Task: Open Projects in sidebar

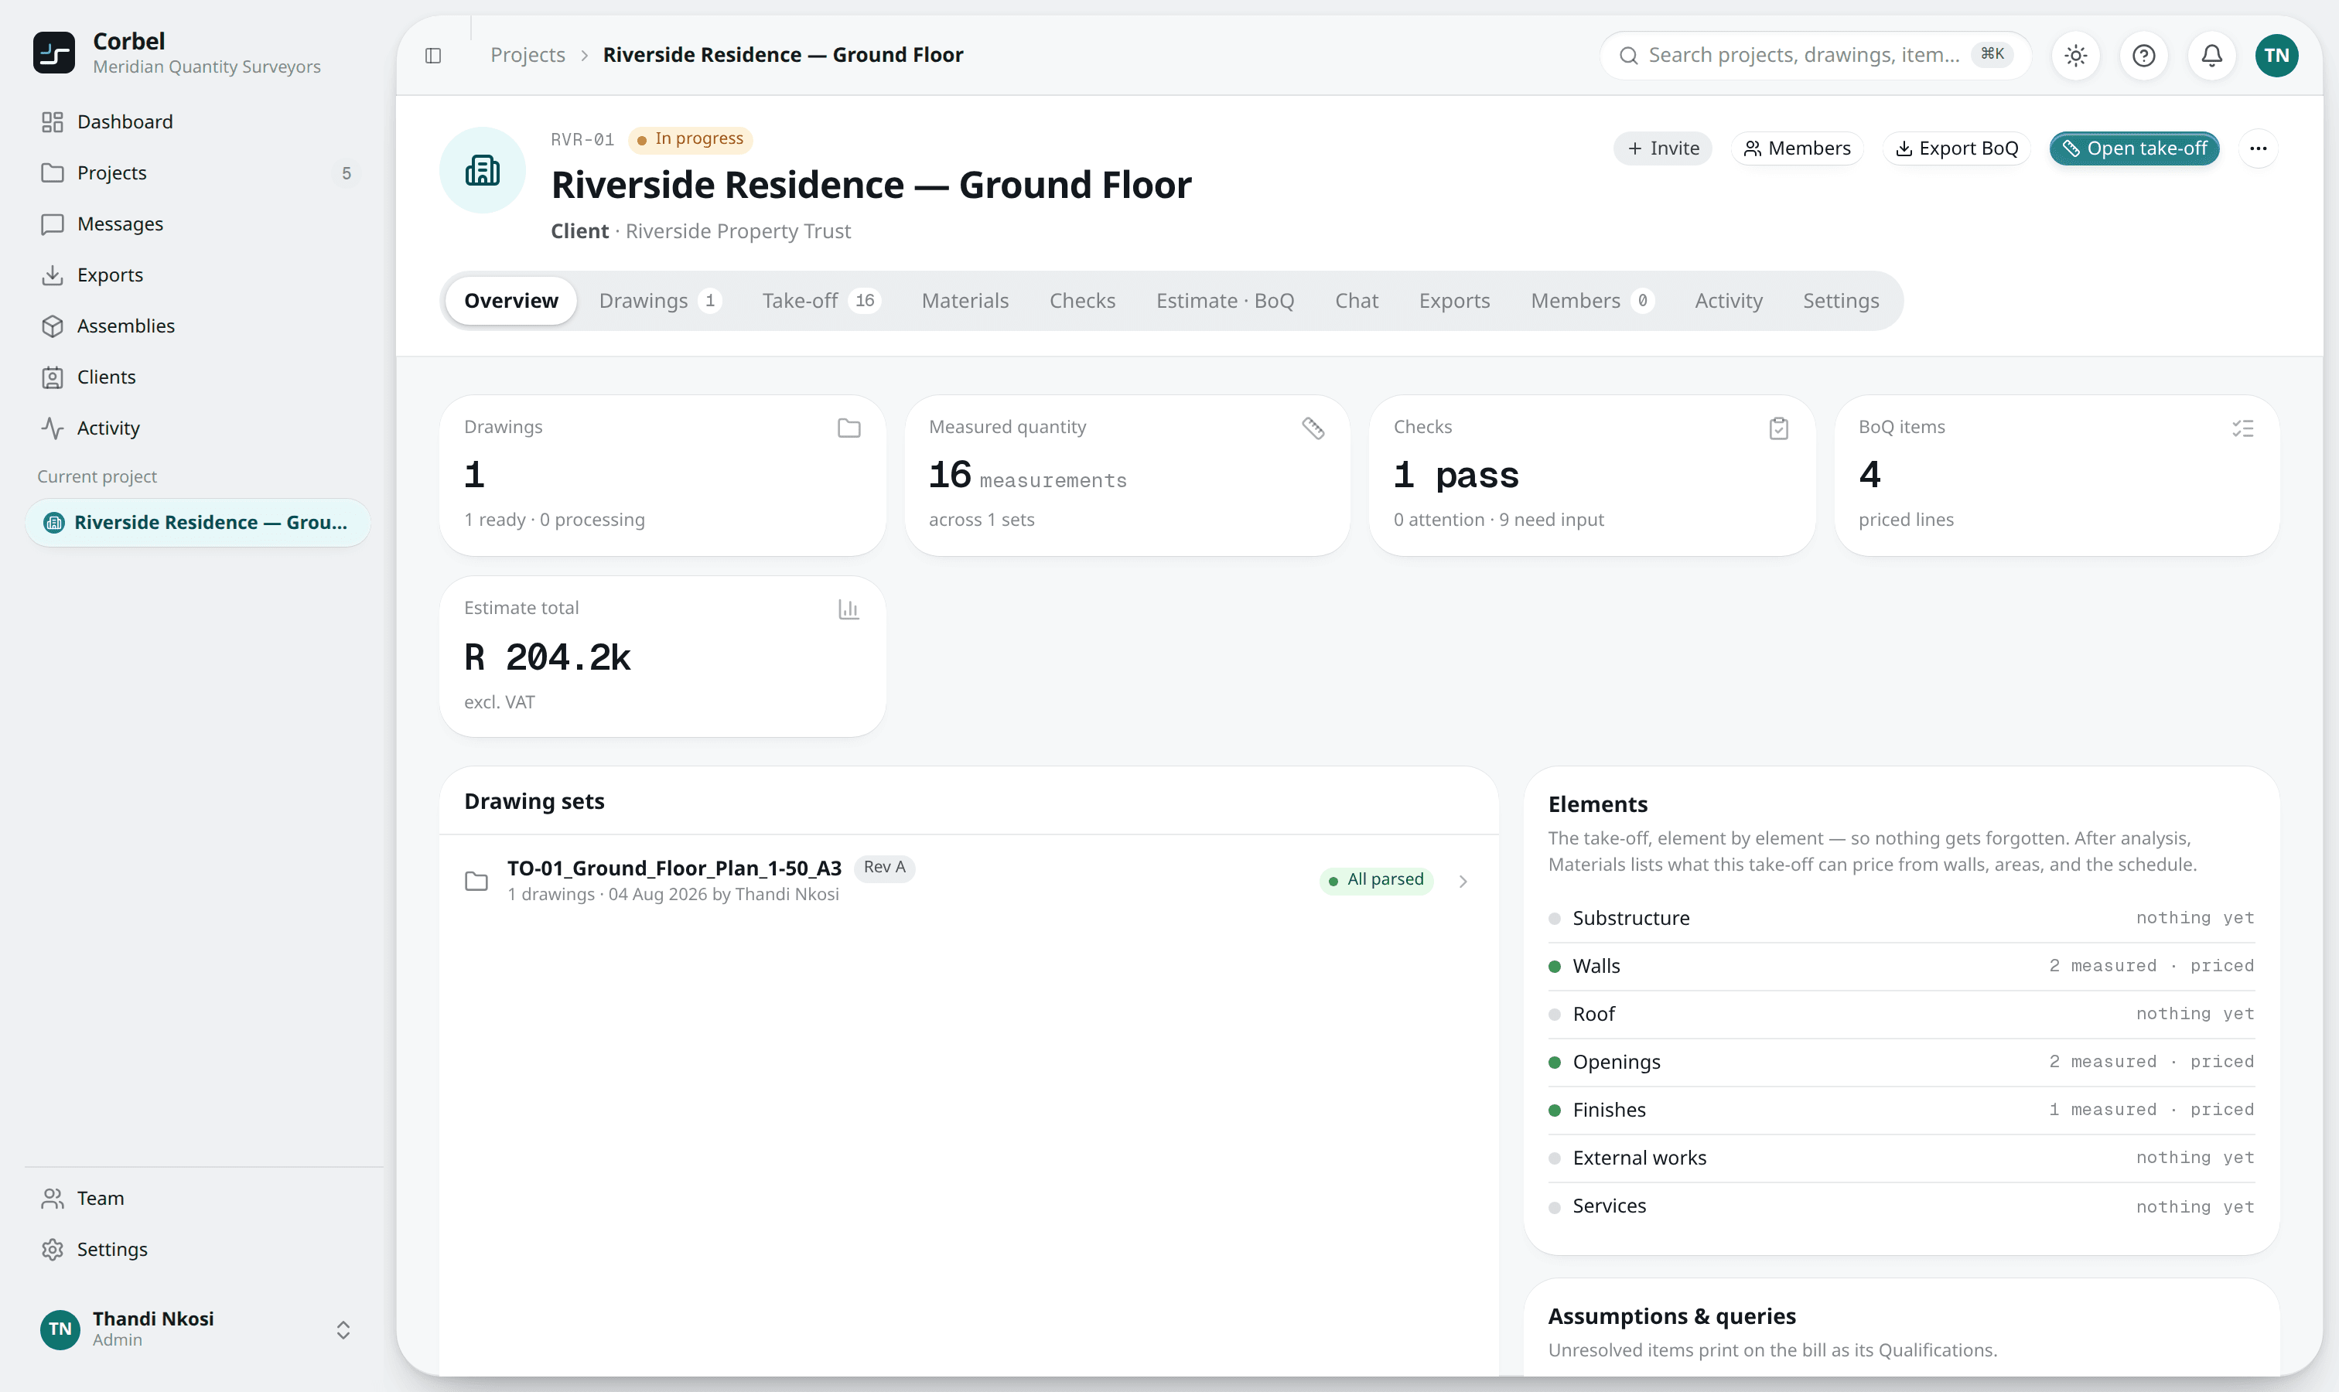Action: (197, 172)
